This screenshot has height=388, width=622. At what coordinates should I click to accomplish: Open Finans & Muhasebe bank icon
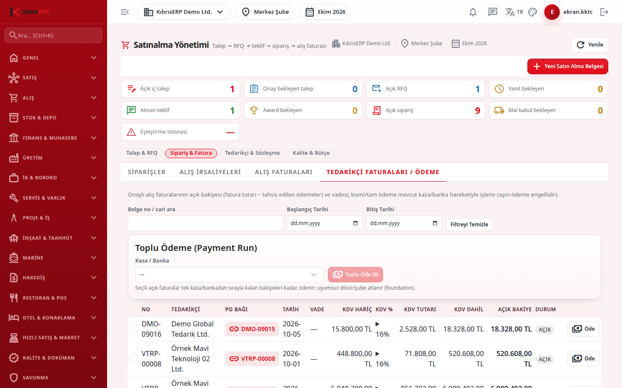pyautogui.click(x=14, y=138)
